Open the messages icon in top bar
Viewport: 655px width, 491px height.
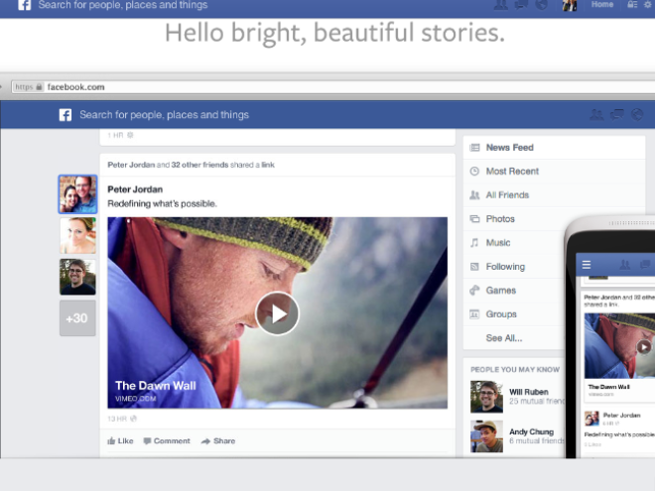(x=520, y=5)
